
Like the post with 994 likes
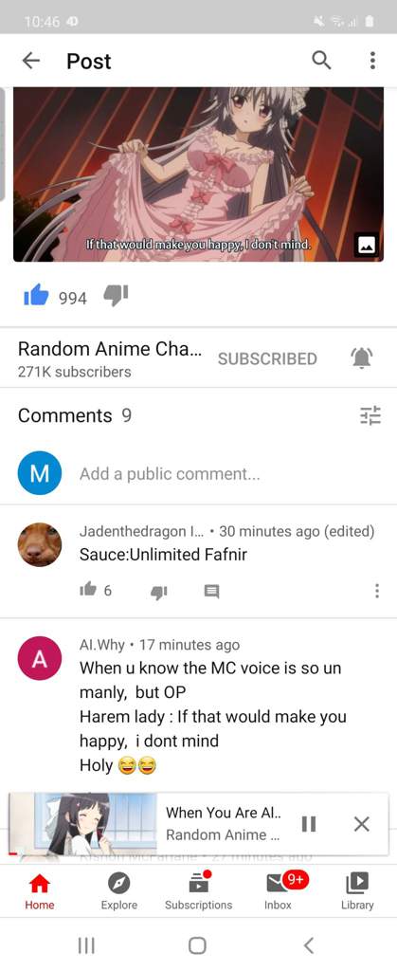pyautogui.click(x=36, y=297)
